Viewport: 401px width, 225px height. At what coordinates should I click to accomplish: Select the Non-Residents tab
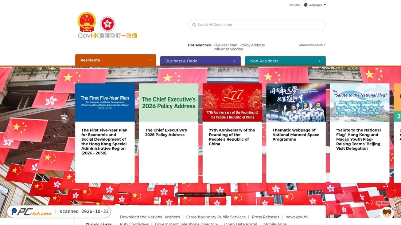(285, 61)
